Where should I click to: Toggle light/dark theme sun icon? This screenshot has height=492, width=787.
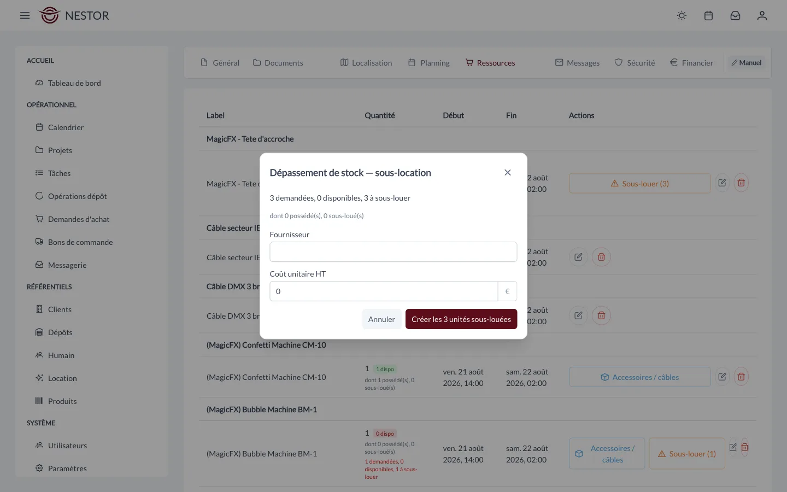pos(682,16)
